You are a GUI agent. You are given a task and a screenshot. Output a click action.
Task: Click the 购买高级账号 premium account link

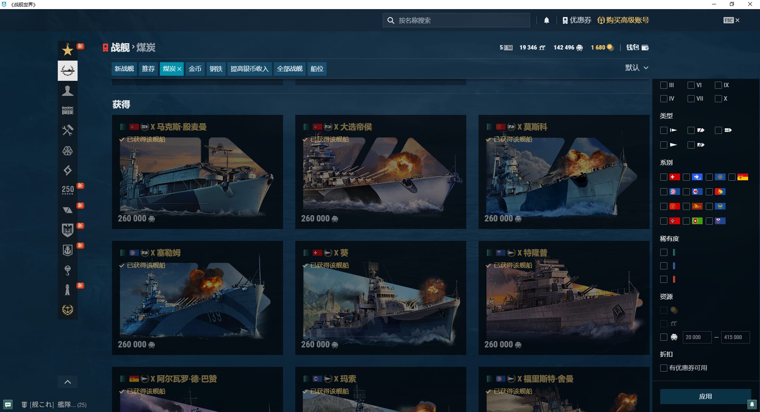[x=623, y=20]
